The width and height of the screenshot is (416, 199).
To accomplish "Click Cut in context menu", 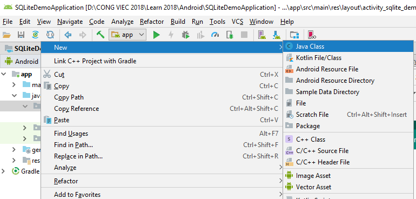I will point(162,75).
